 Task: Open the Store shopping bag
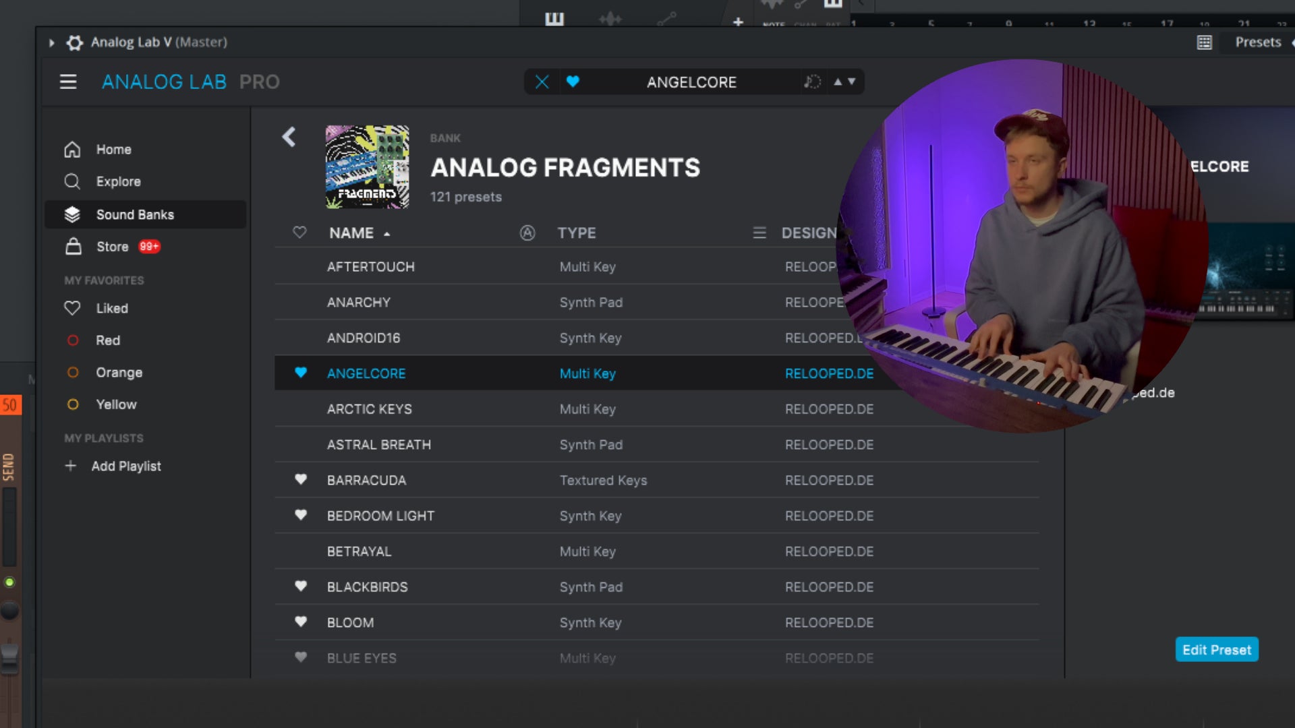pos(73,247)
